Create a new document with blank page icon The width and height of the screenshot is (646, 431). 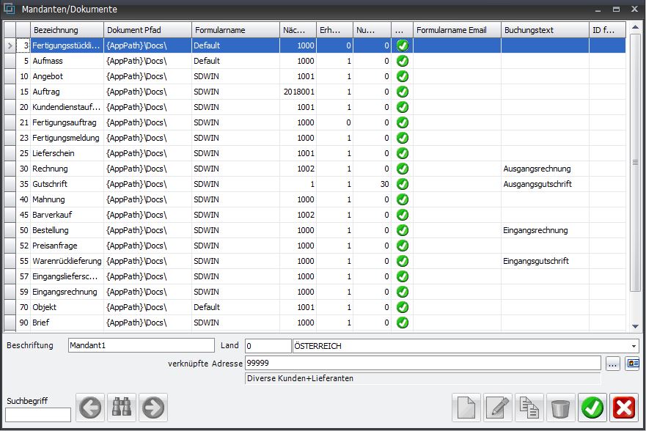(x=466, y=407)
